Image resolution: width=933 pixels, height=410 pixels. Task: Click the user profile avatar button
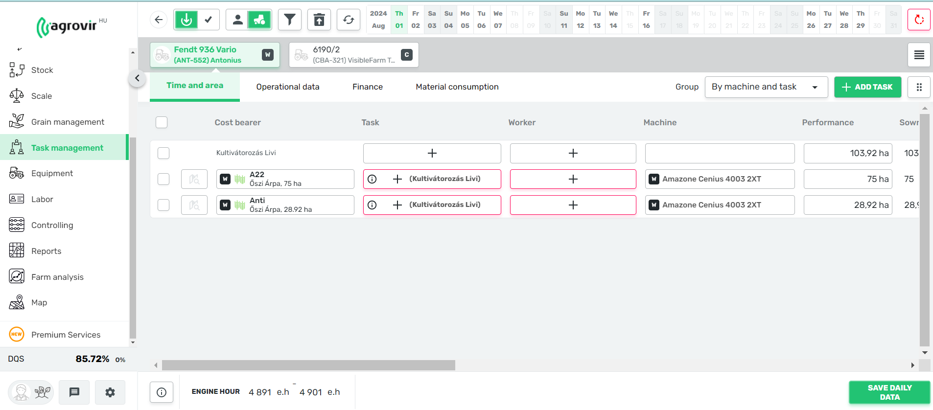[x=31, y=392]
